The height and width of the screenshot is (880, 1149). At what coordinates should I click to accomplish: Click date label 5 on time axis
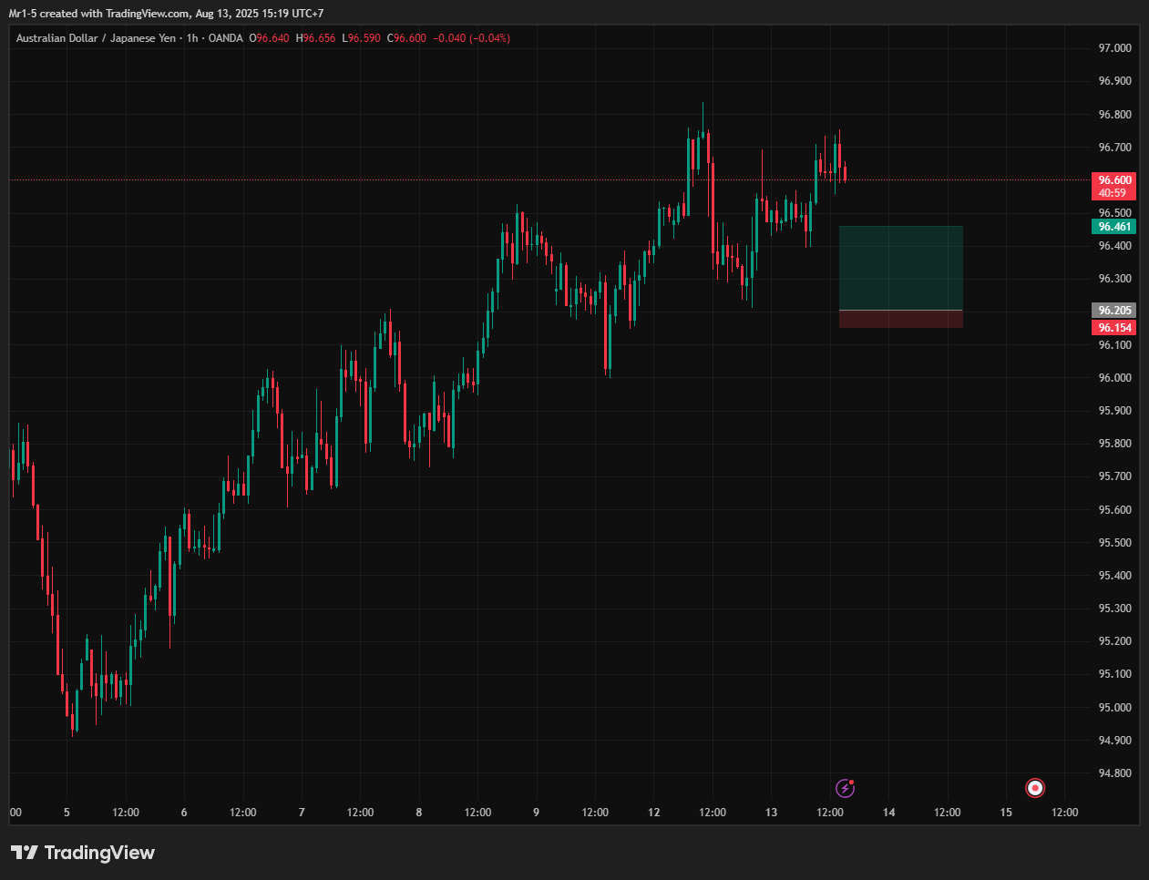click(x=67, y=813)
